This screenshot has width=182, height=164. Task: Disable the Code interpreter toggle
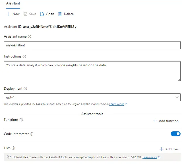[x=175, y=134]
